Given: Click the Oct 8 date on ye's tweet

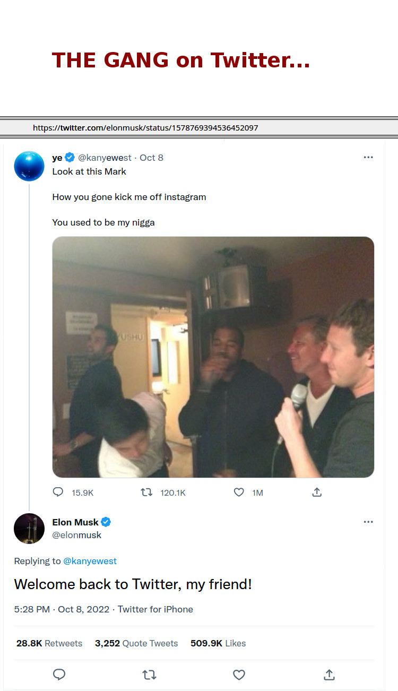Looking at the screenshot, I should (x=151, y=158).
